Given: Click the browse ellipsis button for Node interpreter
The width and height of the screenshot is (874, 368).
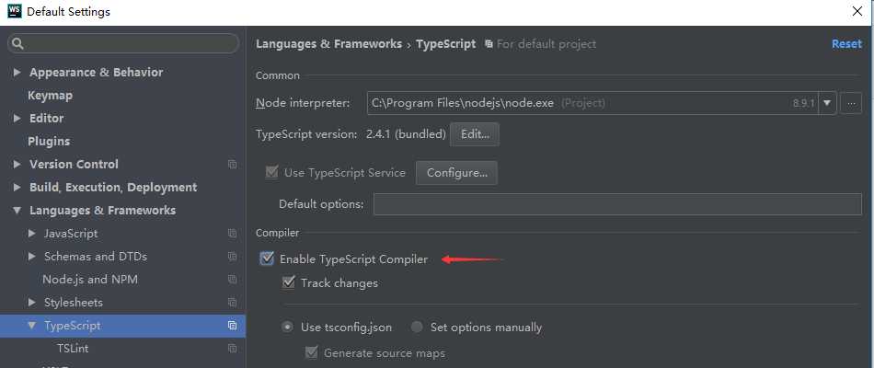Looking at the screenshot, I should click(x=851, y=103).
